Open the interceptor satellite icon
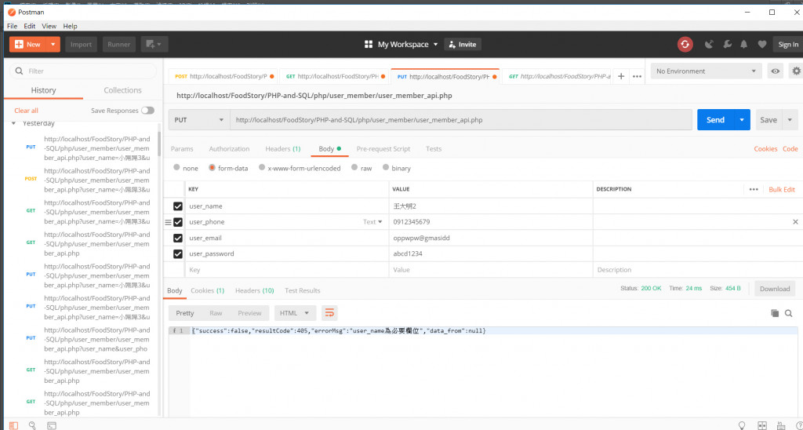Viewport: 803px width, 430px height. 709,45
